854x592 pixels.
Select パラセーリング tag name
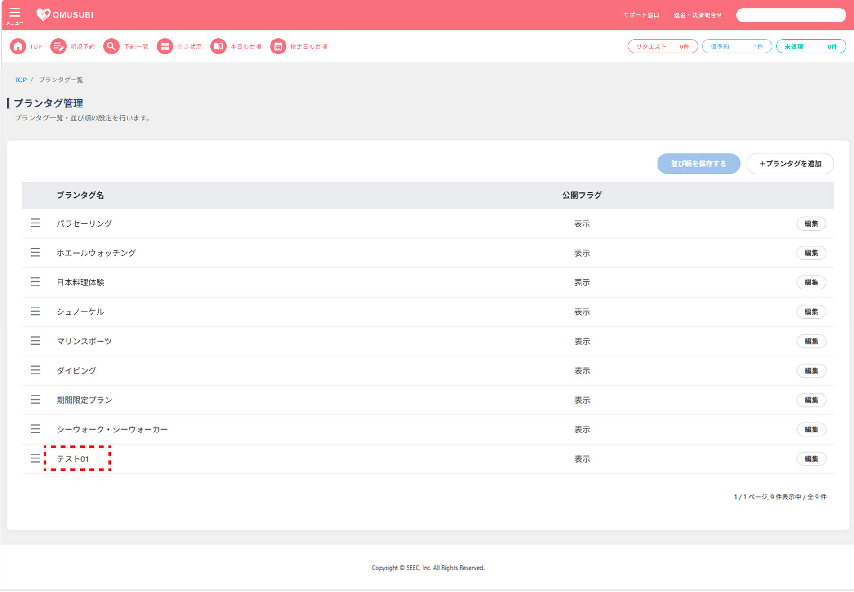pos(84,223)
